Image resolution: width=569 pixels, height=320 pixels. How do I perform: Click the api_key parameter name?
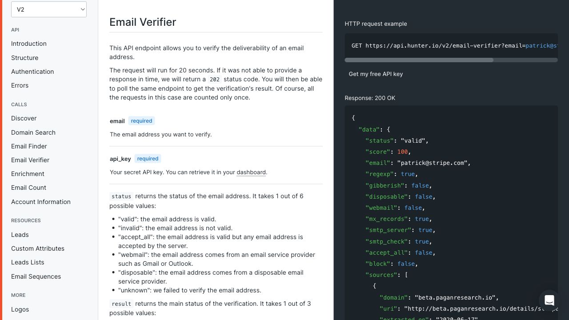(x=120, y=159)
